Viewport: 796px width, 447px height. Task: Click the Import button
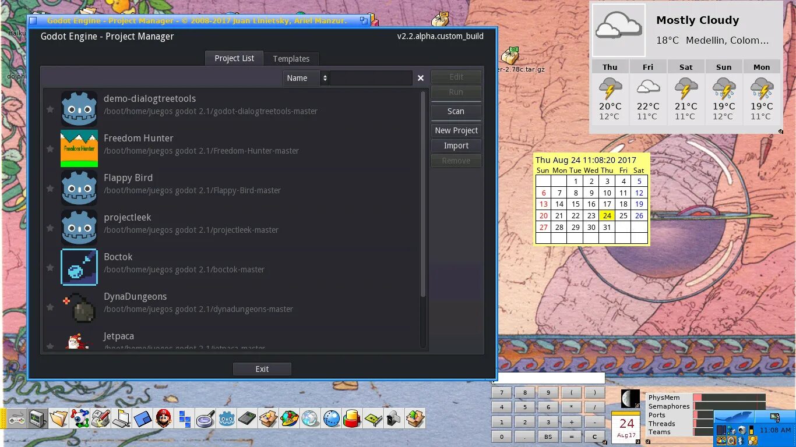456,146
